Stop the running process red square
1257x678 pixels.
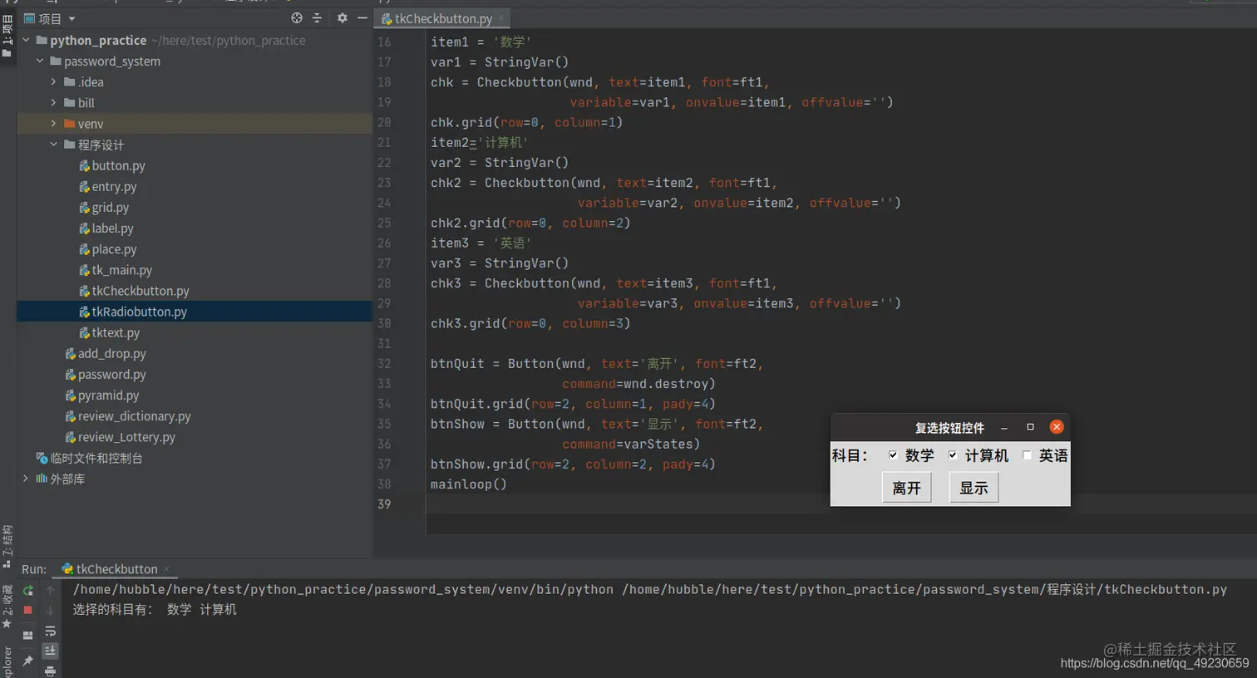[x=27, y=610]
